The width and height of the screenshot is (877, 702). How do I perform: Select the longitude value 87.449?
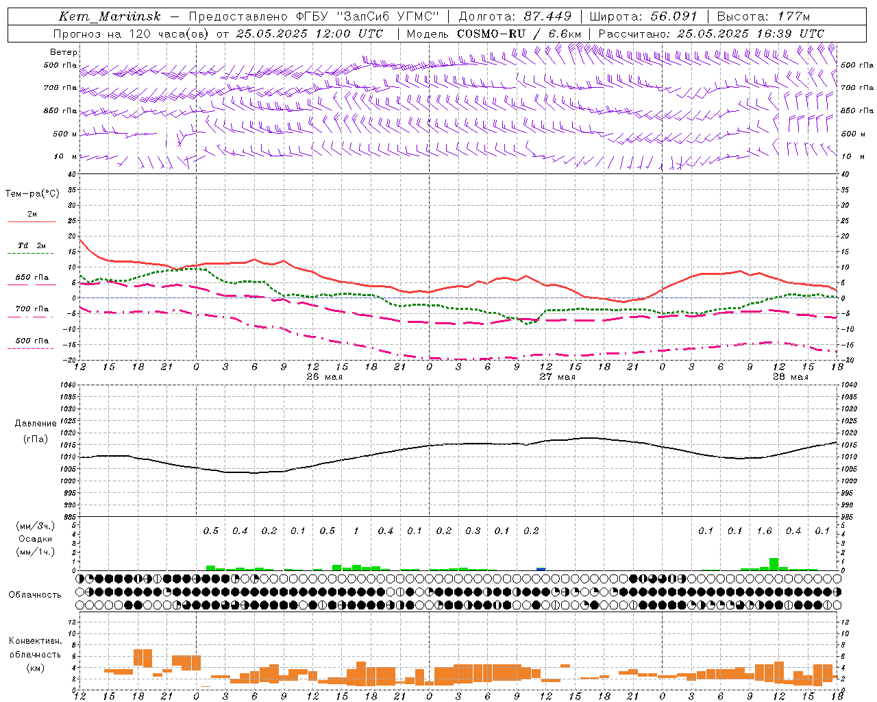pos(548,16)
